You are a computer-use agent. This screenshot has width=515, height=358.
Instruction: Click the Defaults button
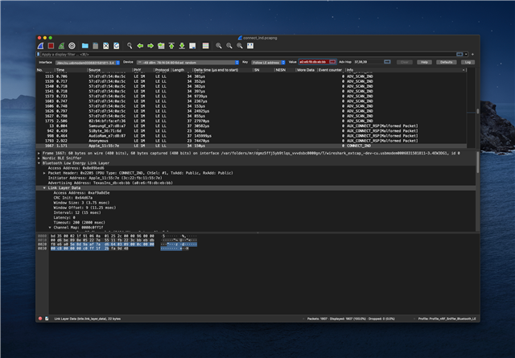[x=447, y=62]
